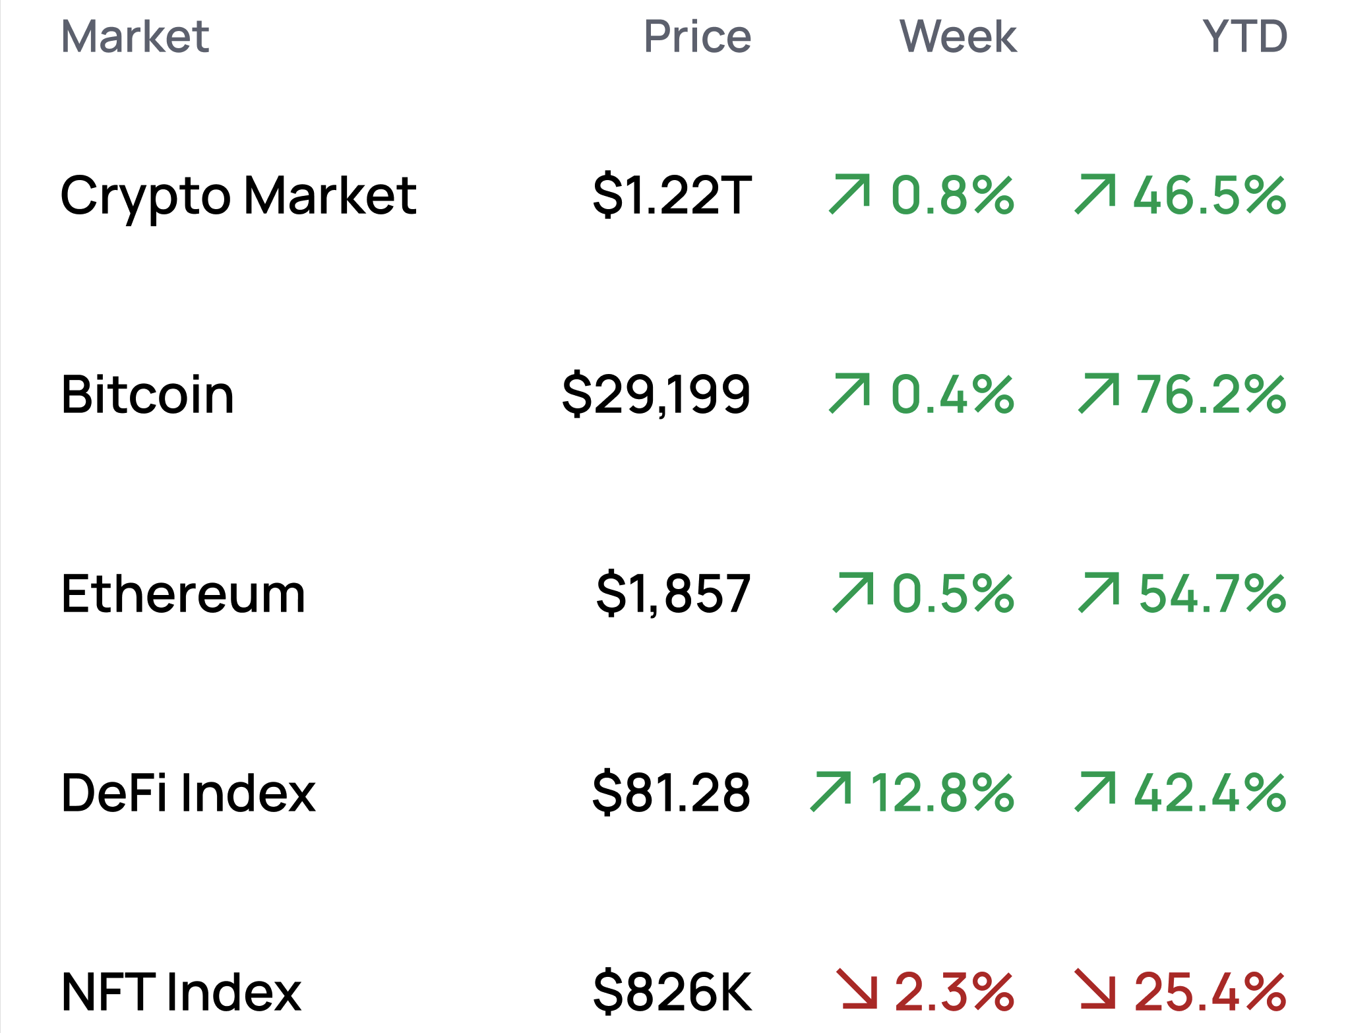Click the Crypto Market YTD up arrow
The width and height of the screenshot is (1348, 1033).
pos(1095,195)
